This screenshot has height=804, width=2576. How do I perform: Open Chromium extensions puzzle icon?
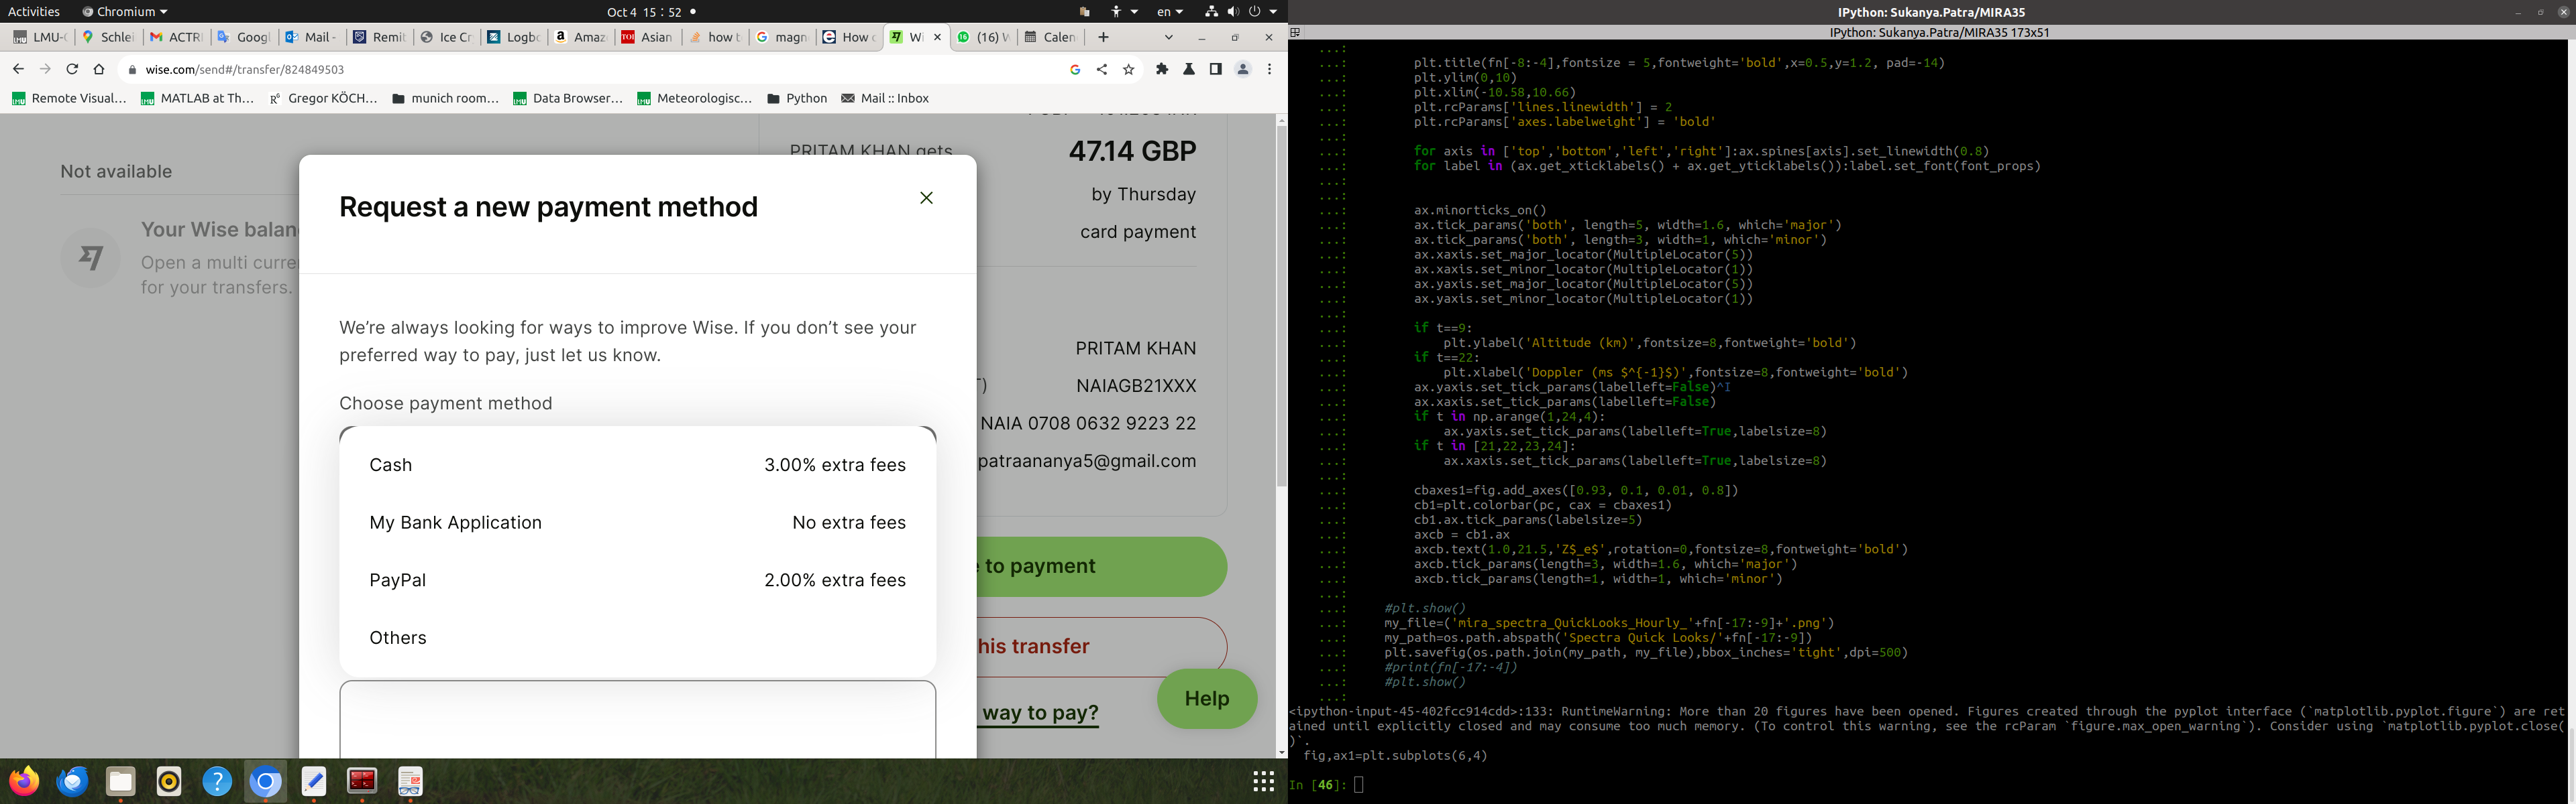(1161, 69)
